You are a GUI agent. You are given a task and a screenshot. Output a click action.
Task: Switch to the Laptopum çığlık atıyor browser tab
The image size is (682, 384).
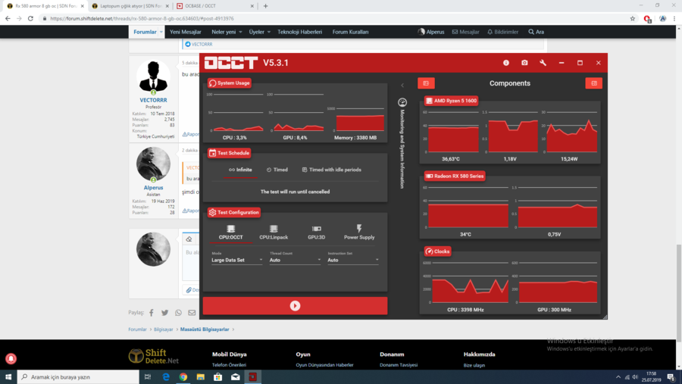130,6
